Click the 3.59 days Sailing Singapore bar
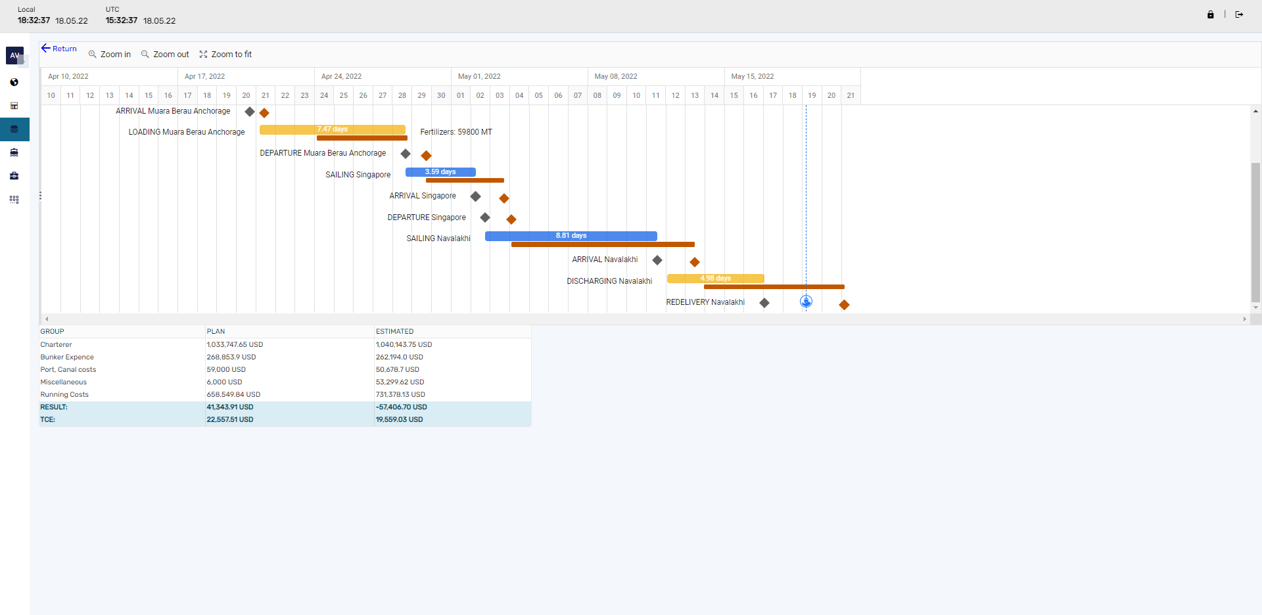Viewport: 1262px width, 615px height. click(440, 172)
